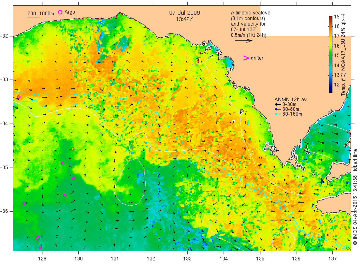This screenshot has width=360, height=264.
Task: Click the 136 longitude axis label
Action: pos(296,259)
